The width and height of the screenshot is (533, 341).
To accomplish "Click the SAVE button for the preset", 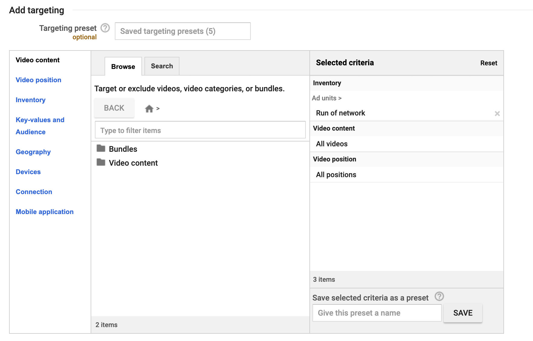I will pyautogui.click(x=463, y=313).
